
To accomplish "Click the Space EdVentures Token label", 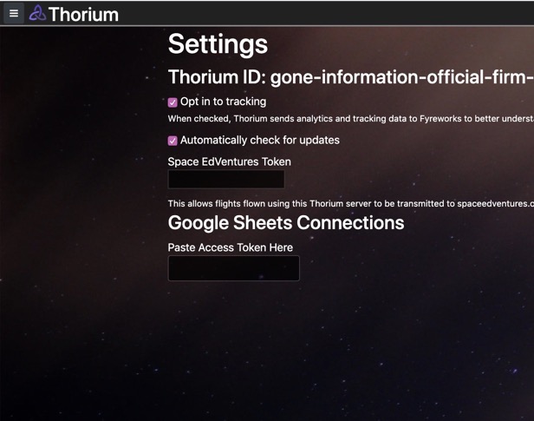I will tap(230, 161).
